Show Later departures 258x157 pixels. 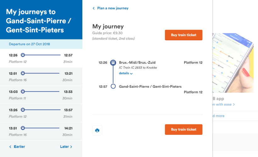click(x=66, y=147)
